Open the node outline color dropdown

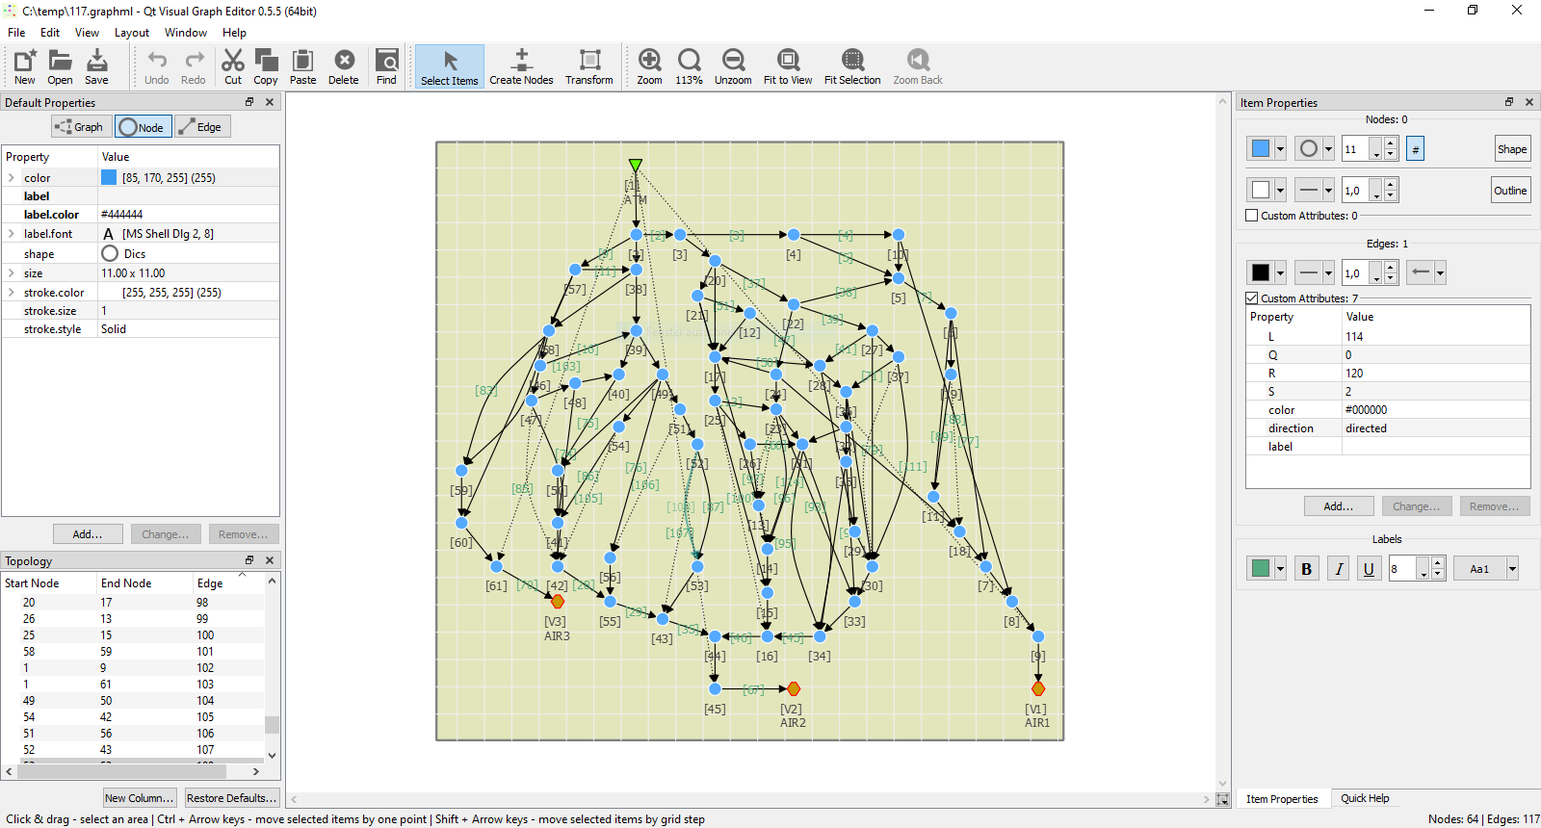point(1280,191)
